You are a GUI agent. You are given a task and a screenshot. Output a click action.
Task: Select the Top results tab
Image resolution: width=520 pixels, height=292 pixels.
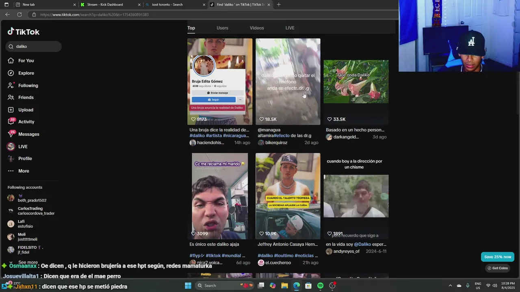(x=191, y=28)
